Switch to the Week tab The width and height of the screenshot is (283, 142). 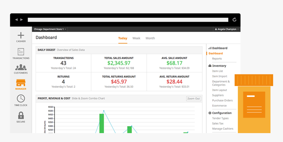pos(136,38)
